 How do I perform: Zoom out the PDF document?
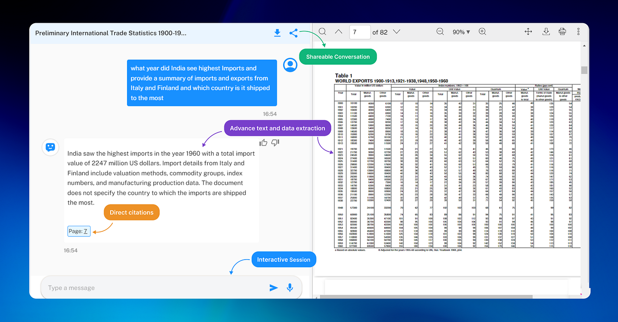tap(440, 31)
